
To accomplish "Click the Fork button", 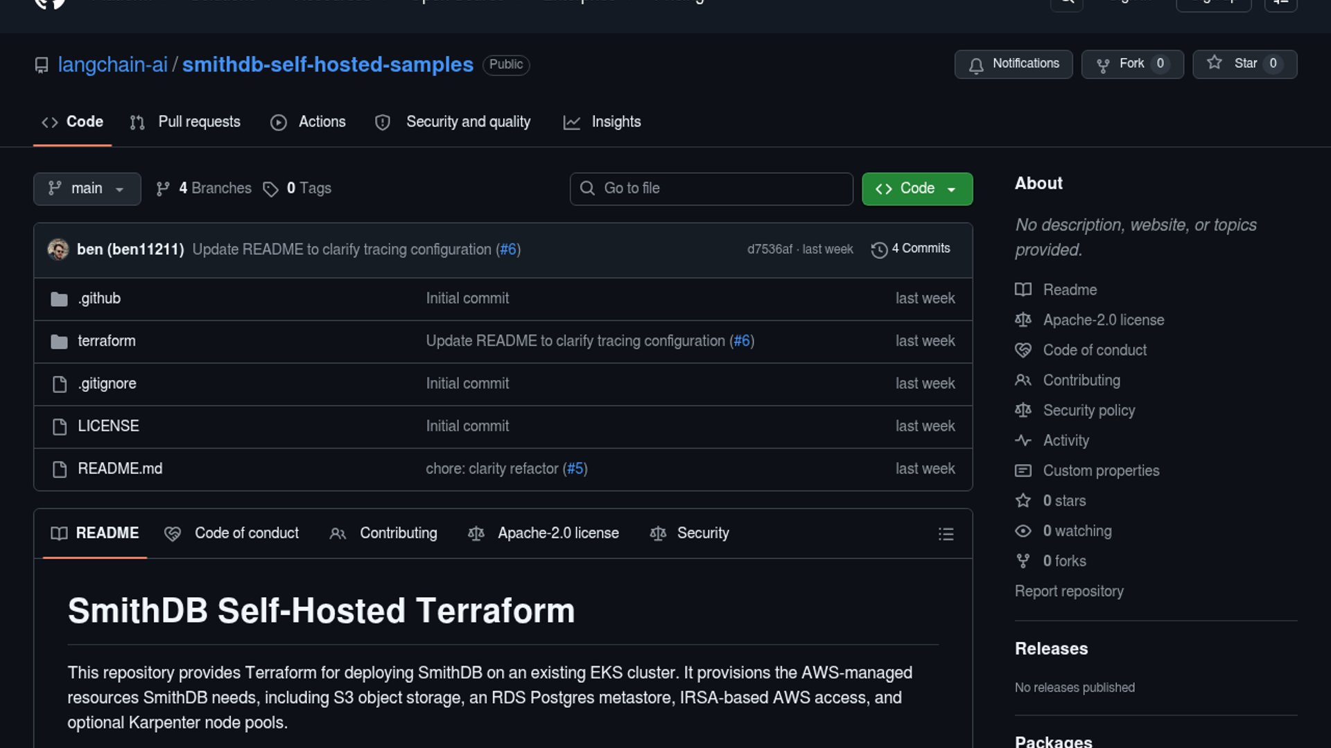I will coord(1133,64).
